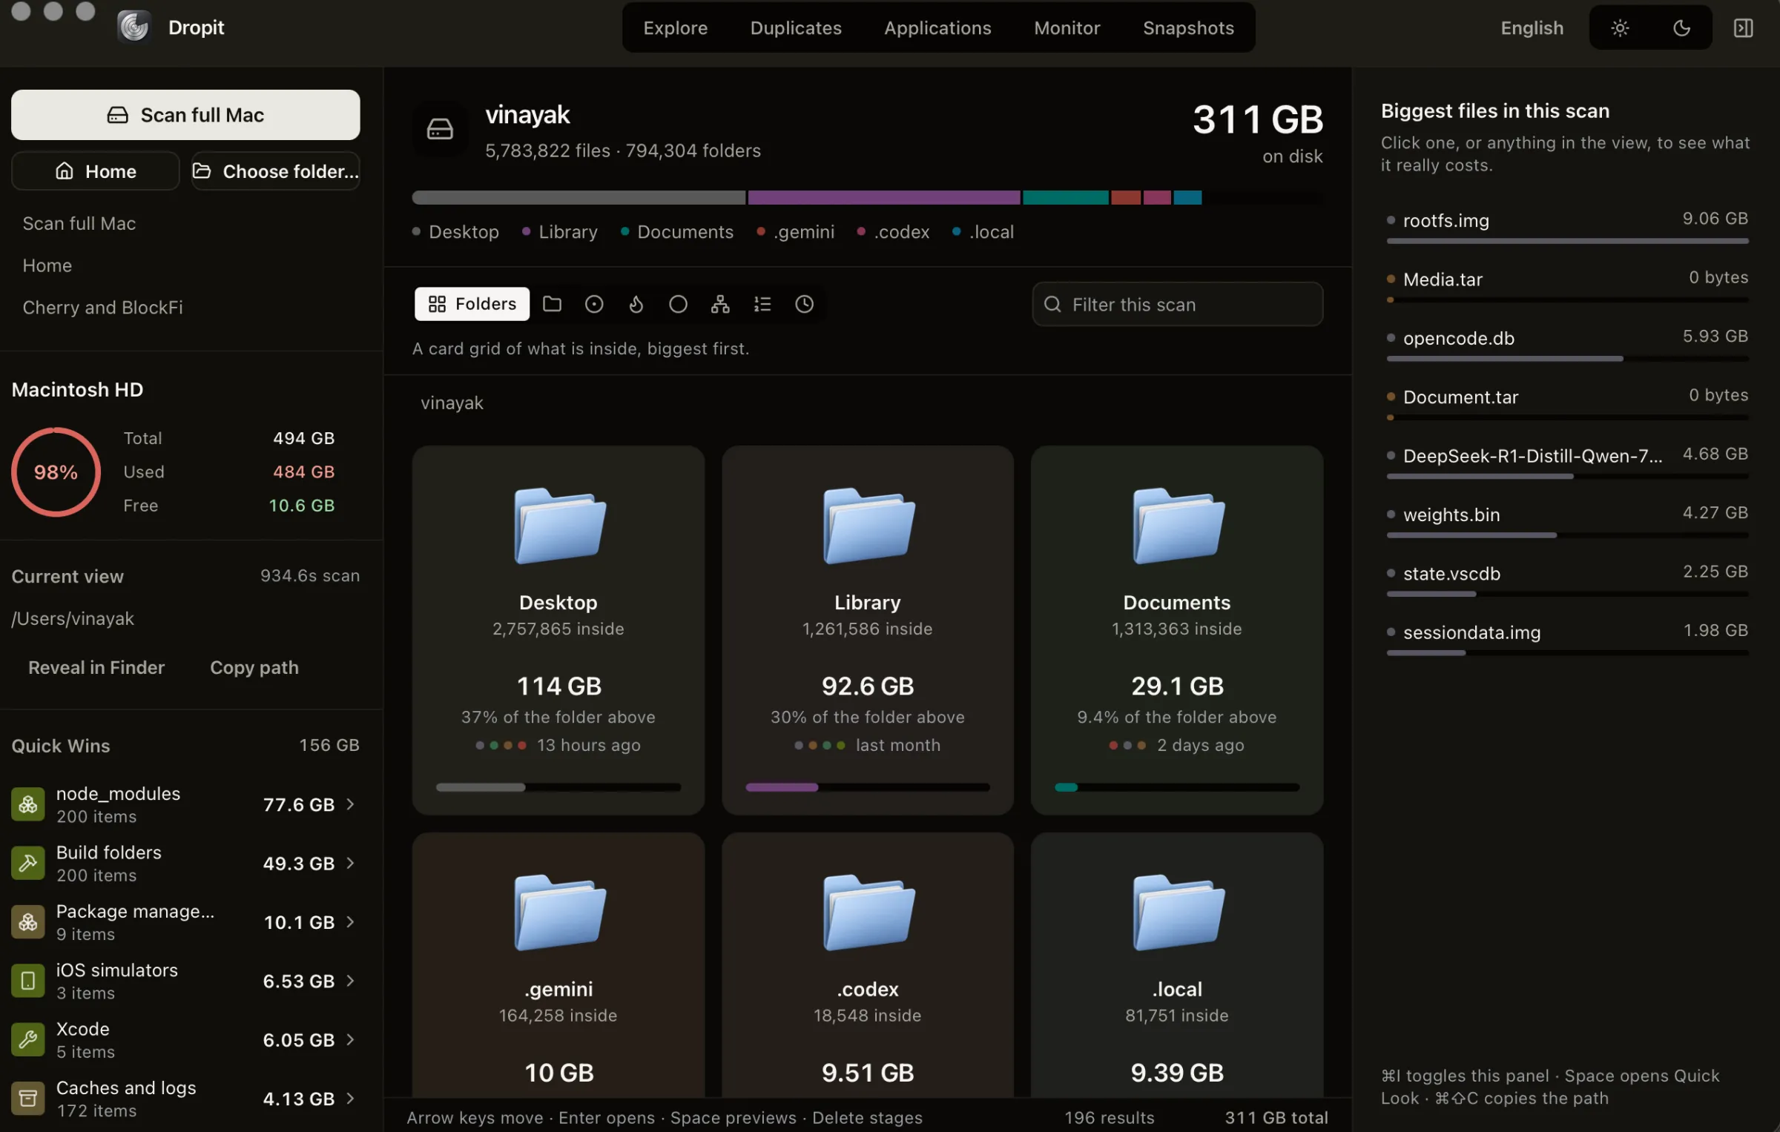Image resolution: width=1780 pixels, height=1132 pixels.
Task: Click the node_modules Quick Wins icon
Action: [28, 804]
